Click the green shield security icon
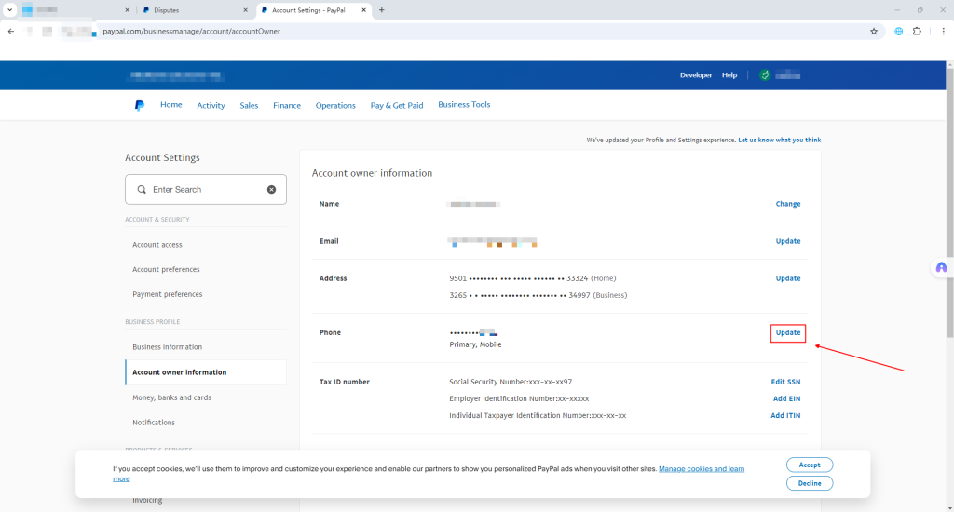Screen dimensions: 954x512 [765, 75]
